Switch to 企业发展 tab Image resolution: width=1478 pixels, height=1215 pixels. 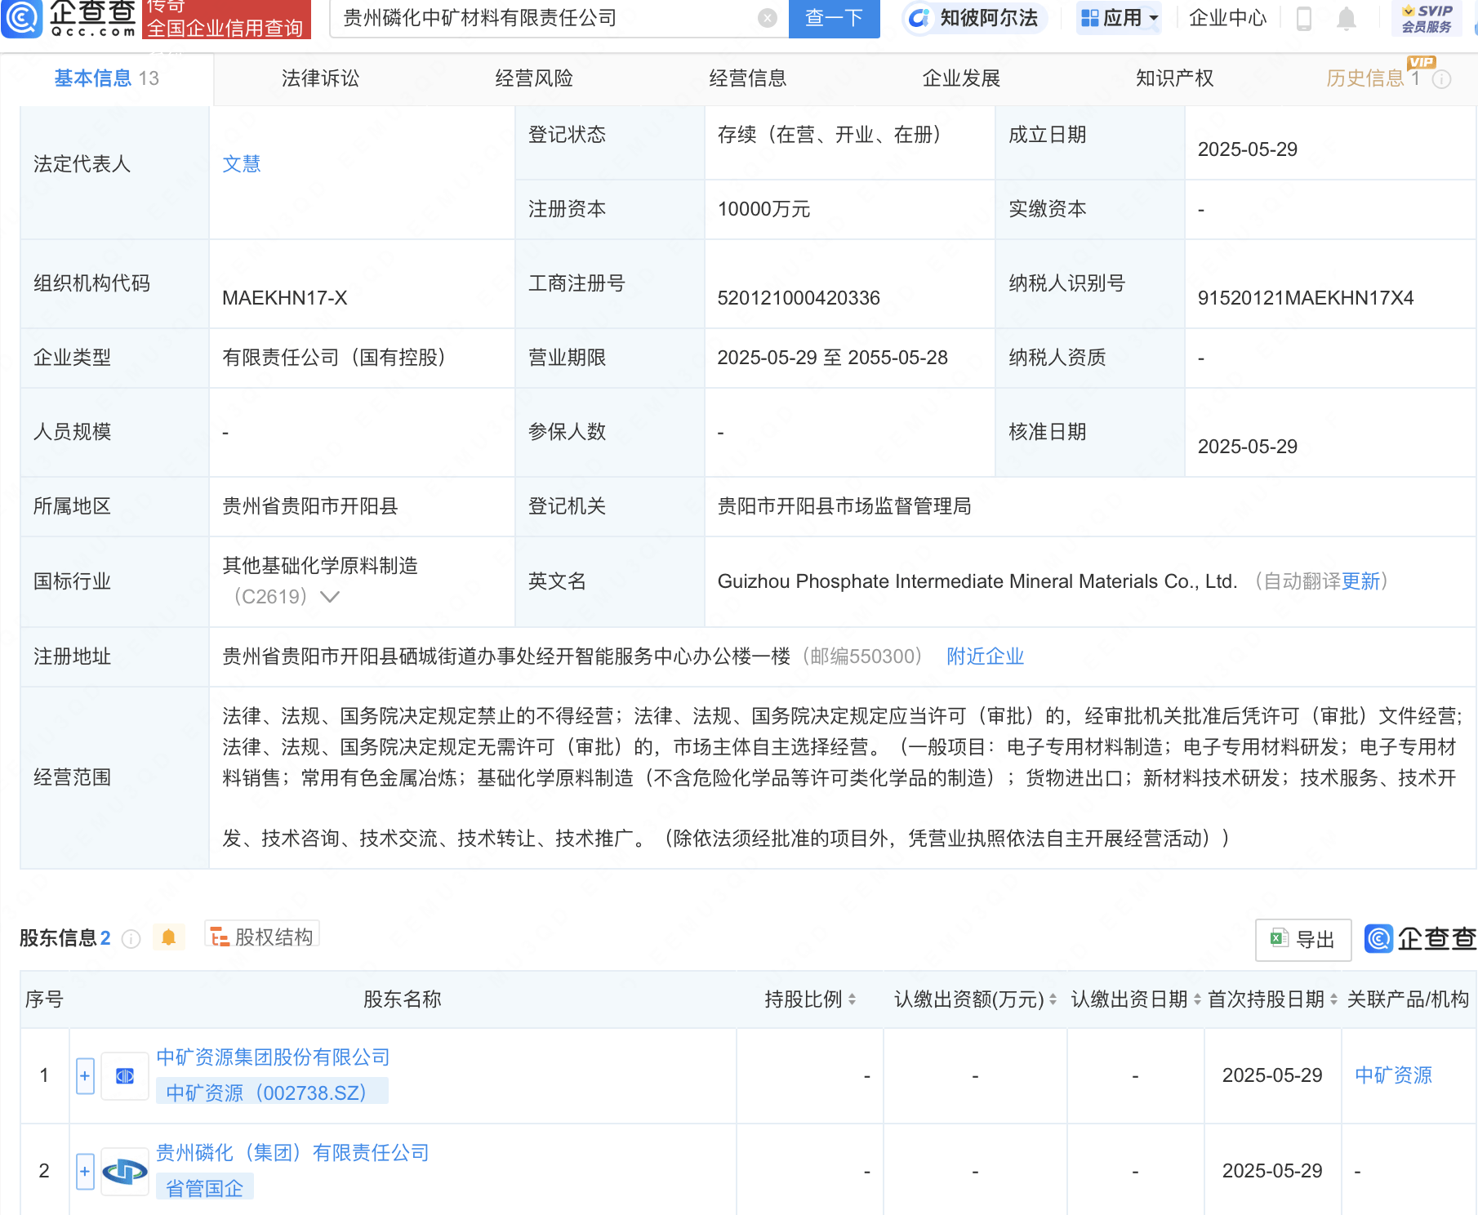961,78
